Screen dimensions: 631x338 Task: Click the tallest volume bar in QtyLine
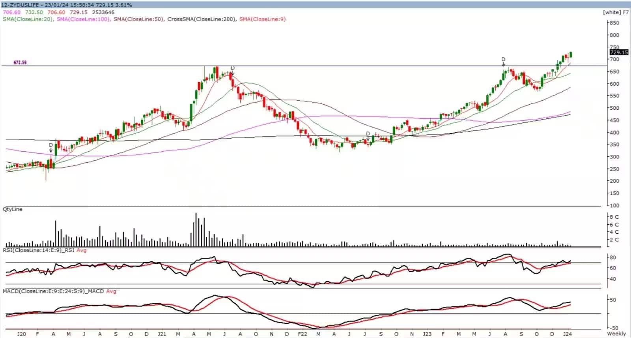196,230
